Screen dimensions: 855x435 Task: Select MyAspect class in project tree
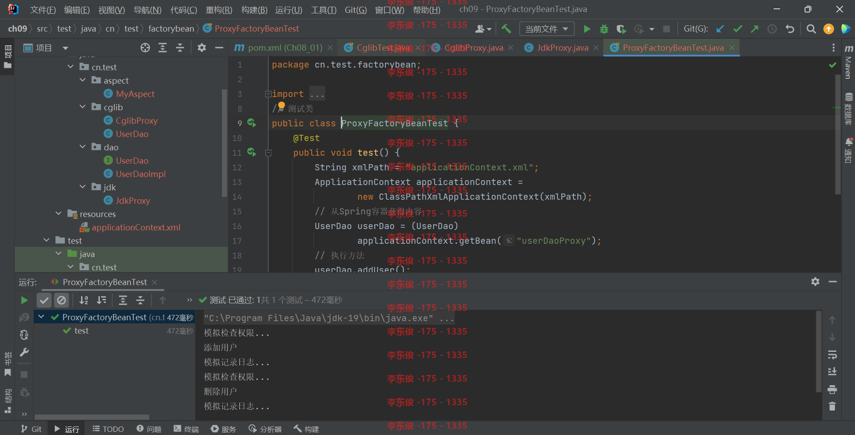pos(135,94)
